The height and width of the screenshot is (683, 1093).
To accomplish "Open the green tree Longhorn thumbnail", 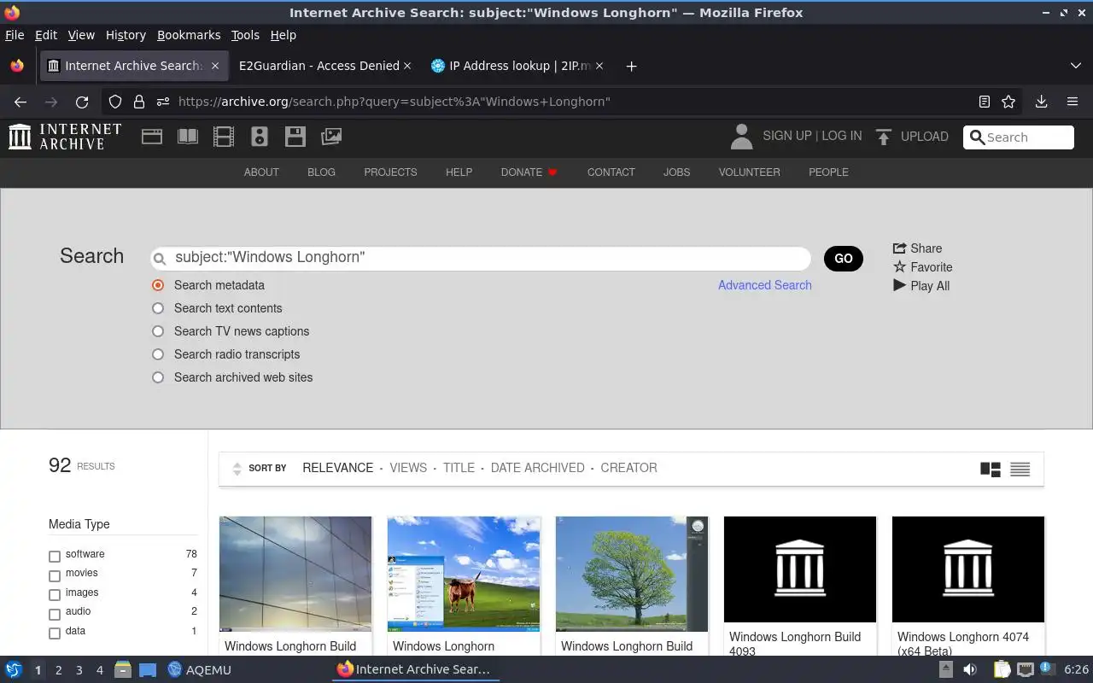I will pyautogui.click(x=632, y=574).
